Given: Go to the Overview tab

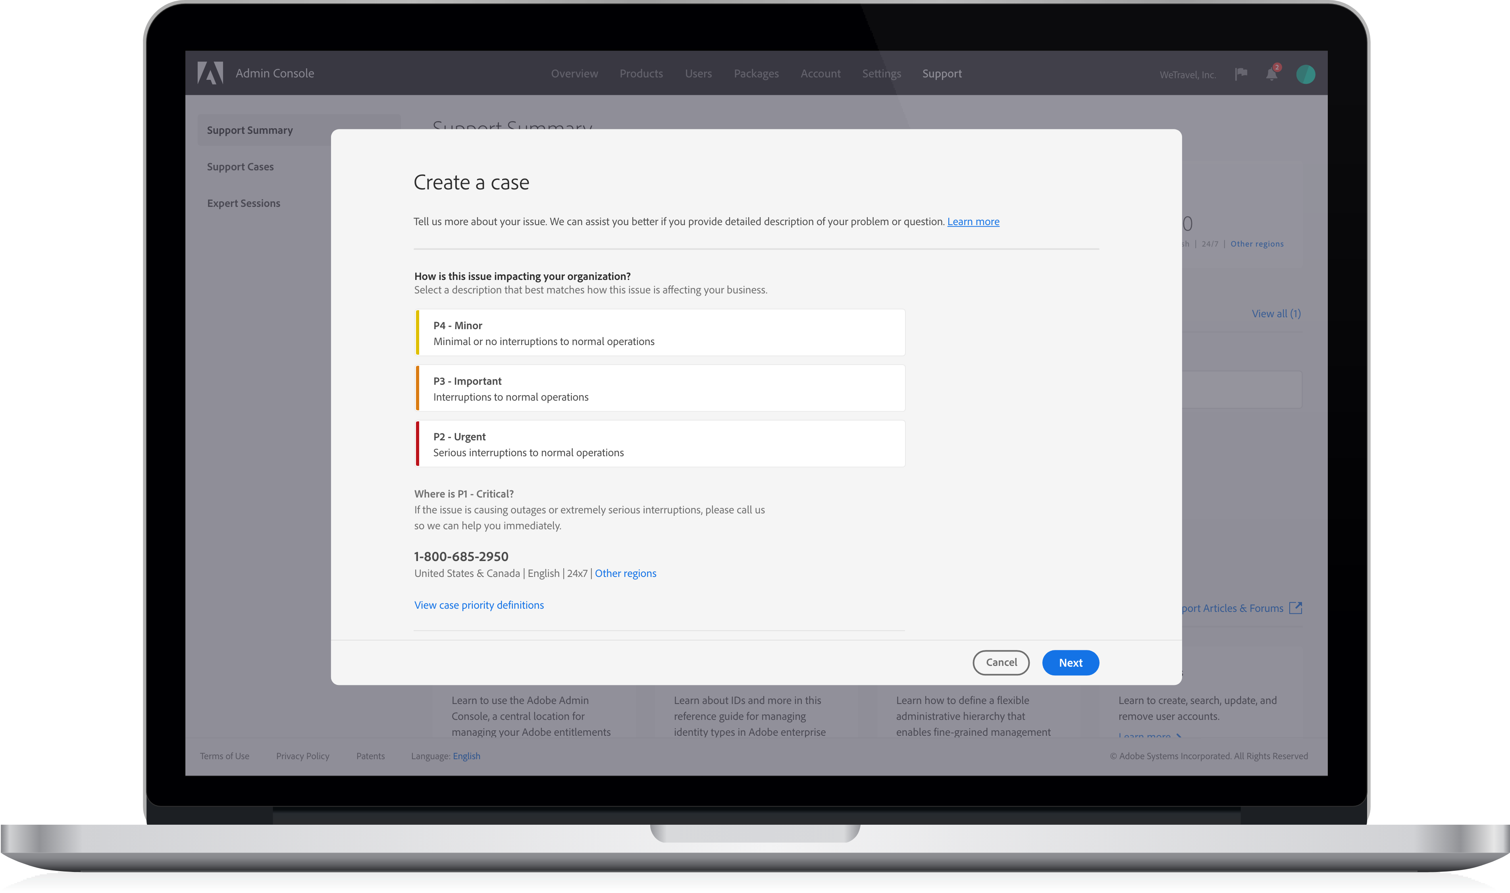Looking at the screenshot, I should (574, 73).
